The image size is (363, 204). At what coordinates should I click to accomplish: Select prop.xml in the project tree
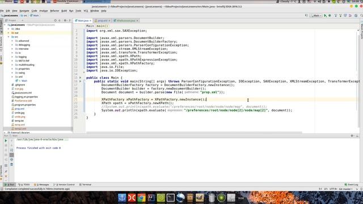[x=19, y=109]
